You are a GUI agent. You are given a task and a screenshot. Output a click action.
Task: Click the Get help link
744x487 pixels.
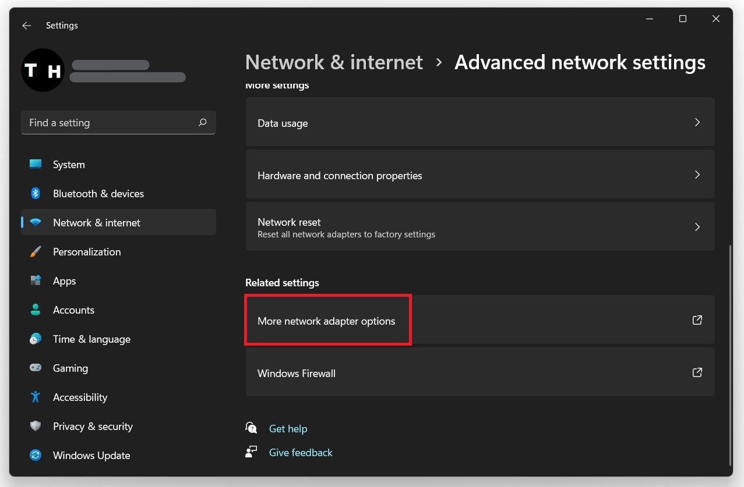coord(288,428)
